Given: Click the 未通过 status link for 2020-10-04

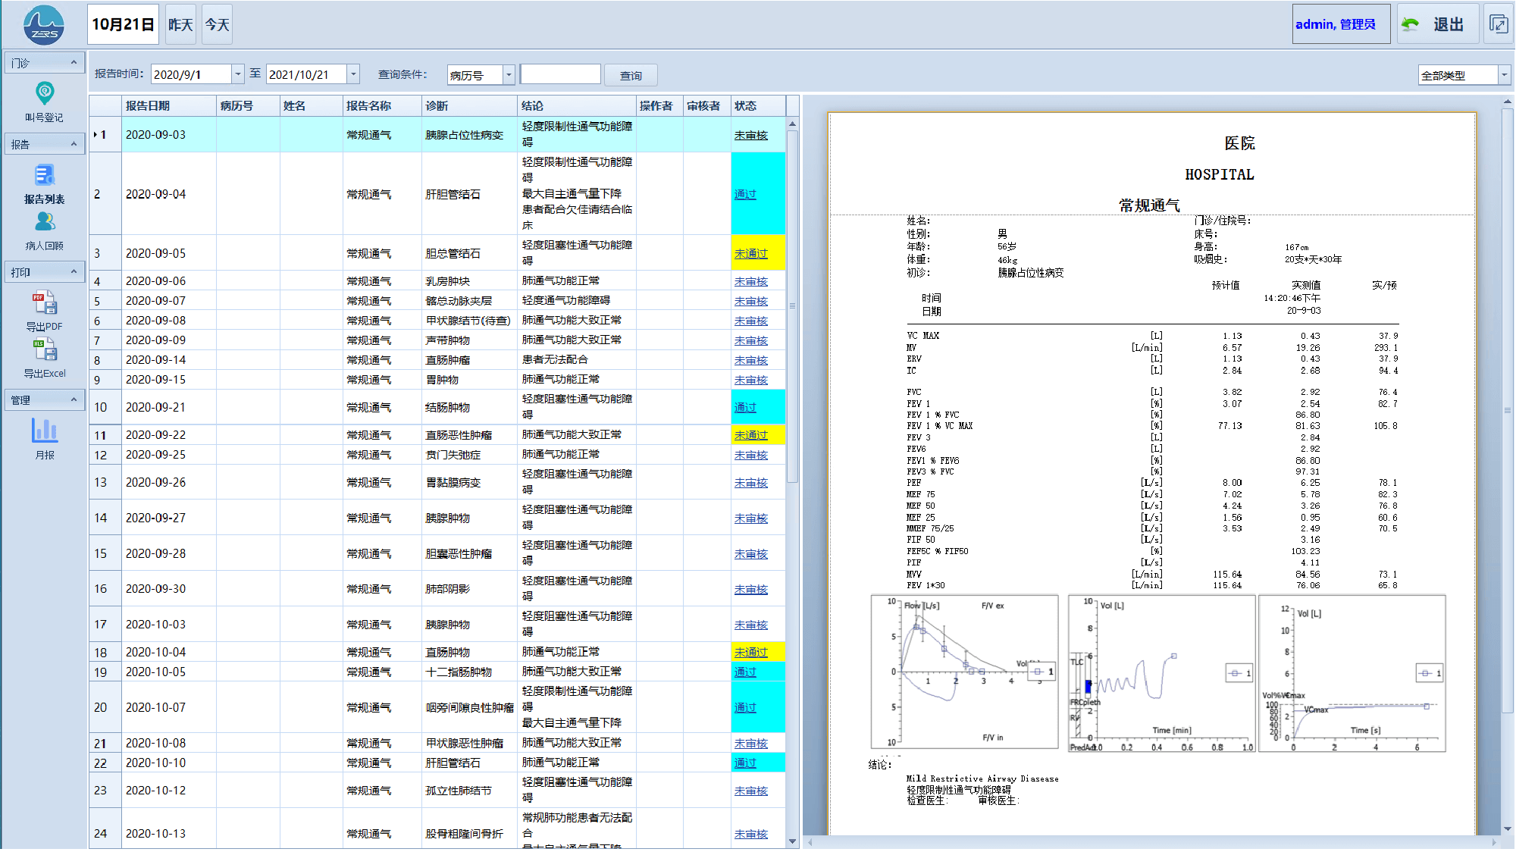Looking at the screenshot, I should pos(751,652).
